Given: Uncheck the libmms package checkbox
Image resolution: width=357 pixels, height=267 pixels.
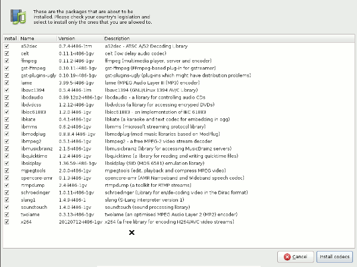Looking at the screenshot, I should (7, 127).
